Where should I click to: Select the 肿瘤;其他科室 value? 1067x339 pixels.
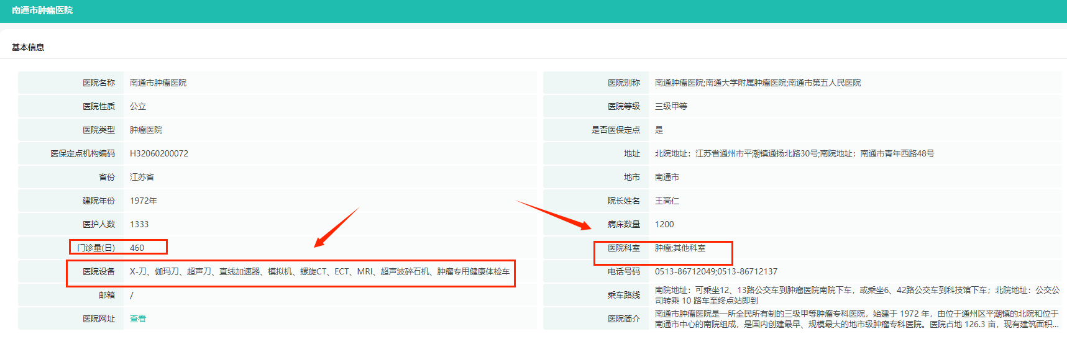coord(680,248)
